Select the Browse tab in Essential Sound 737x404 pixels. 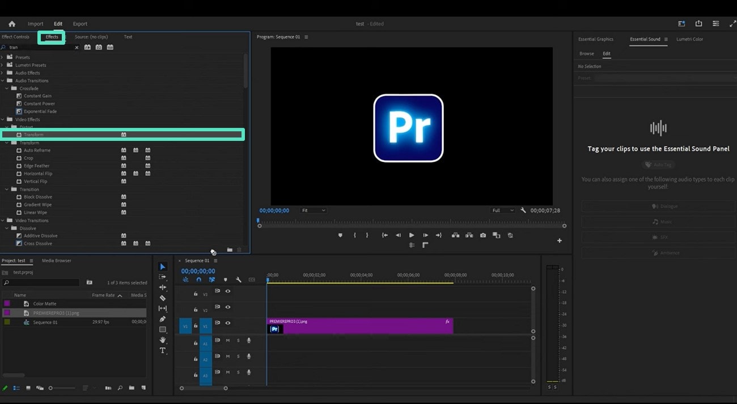coord(587,54)
